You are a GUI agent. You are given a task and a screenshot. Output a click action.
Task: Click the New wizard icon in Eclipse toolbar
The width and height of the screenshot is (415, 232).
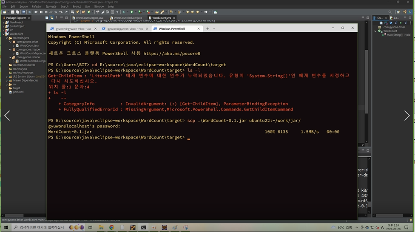[5, 12]
